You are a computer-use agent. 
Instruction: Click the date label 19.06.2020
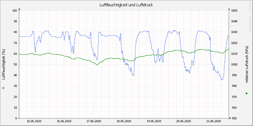click(x=154, y=121)
